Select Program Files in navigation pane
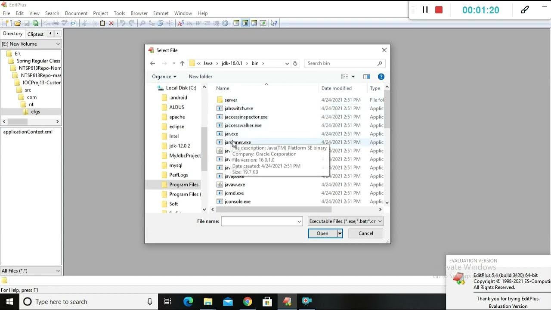551x310 pixels. coord(183,185)
